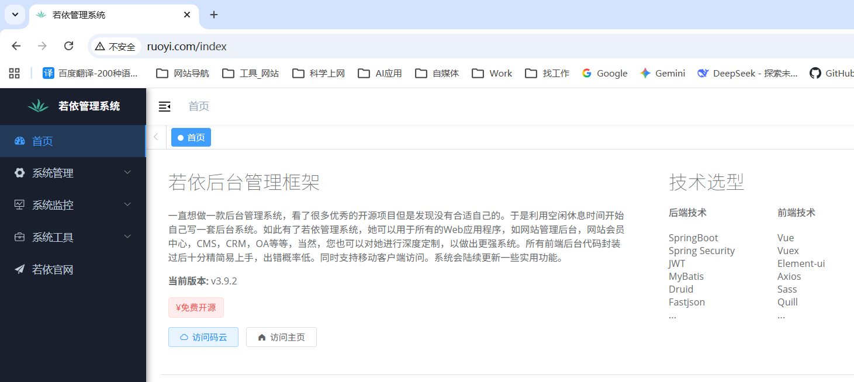
Task: Click the toolbox icon beside 系统工具
Action: [x=20, y=237]
